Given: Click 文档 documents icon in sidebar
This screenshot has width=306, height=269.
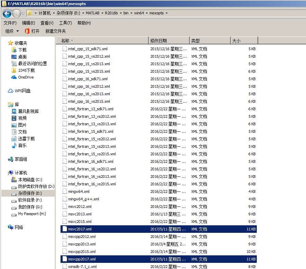Looking at the screenshot, I should coord(14,132).
